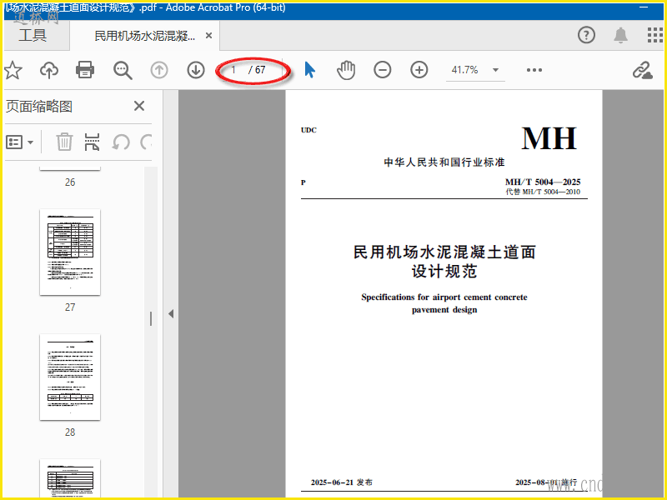Open the print pages icon in the thumbnail panel
667x500 pixels.
pos(92,142)
